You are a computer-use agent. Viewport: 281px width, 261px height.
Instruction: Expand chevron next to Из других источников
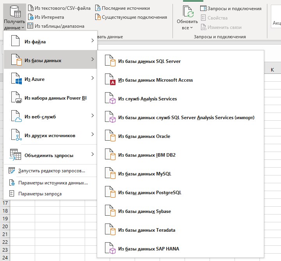[92, 134]
